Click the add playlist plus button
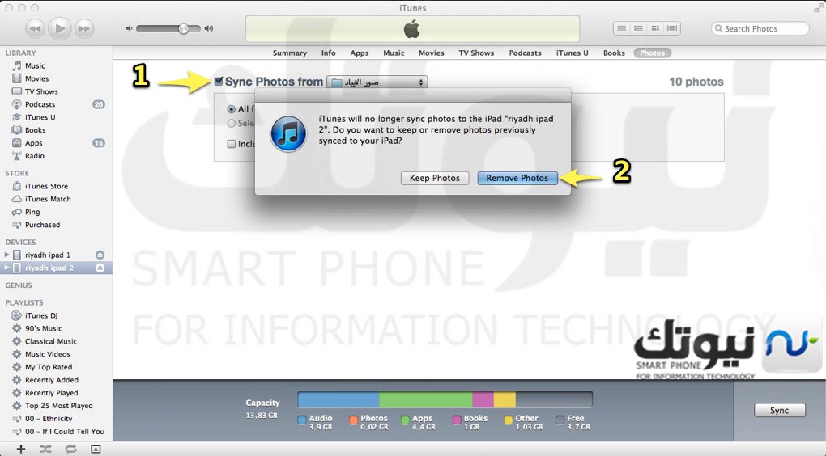 (20, 450)
